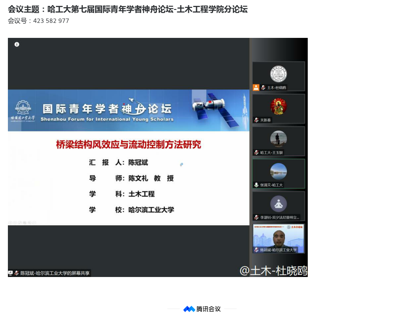The height and width of the screenshot is (320, 404).
Task: Click the muted mic icon next to 关新春
Action: tap(256, 120)
